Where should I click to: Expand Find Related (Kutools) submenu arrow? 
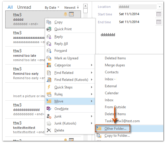[92, 79]
